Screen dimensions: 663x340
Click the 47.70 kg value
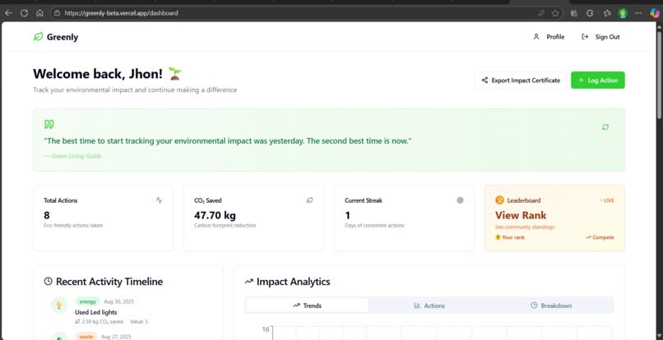point(215,215)
